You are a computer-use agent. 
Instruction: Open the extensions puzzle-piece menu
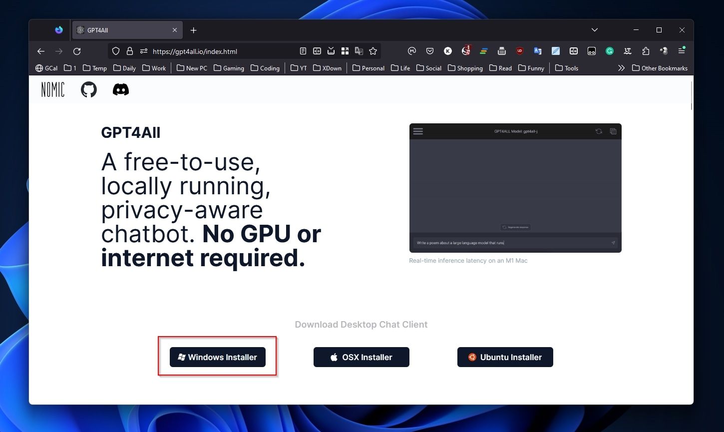(x=646, y=51)
